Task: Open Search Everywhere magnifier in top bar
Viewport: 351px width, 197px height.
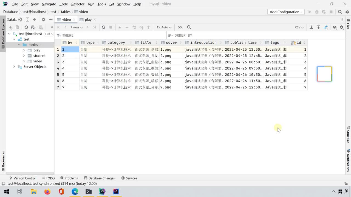Action: coord(340,12)
